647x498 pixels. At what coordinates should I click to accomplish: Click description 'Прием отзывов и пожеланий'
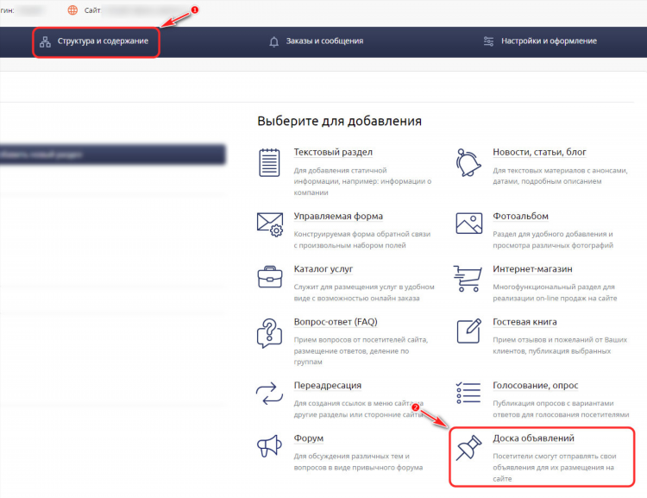point(560,345)
